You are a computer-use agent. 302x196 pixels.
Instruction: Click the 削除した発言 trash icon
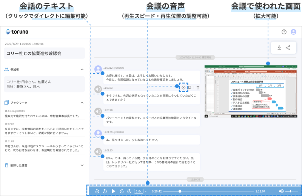pos(6,165)
